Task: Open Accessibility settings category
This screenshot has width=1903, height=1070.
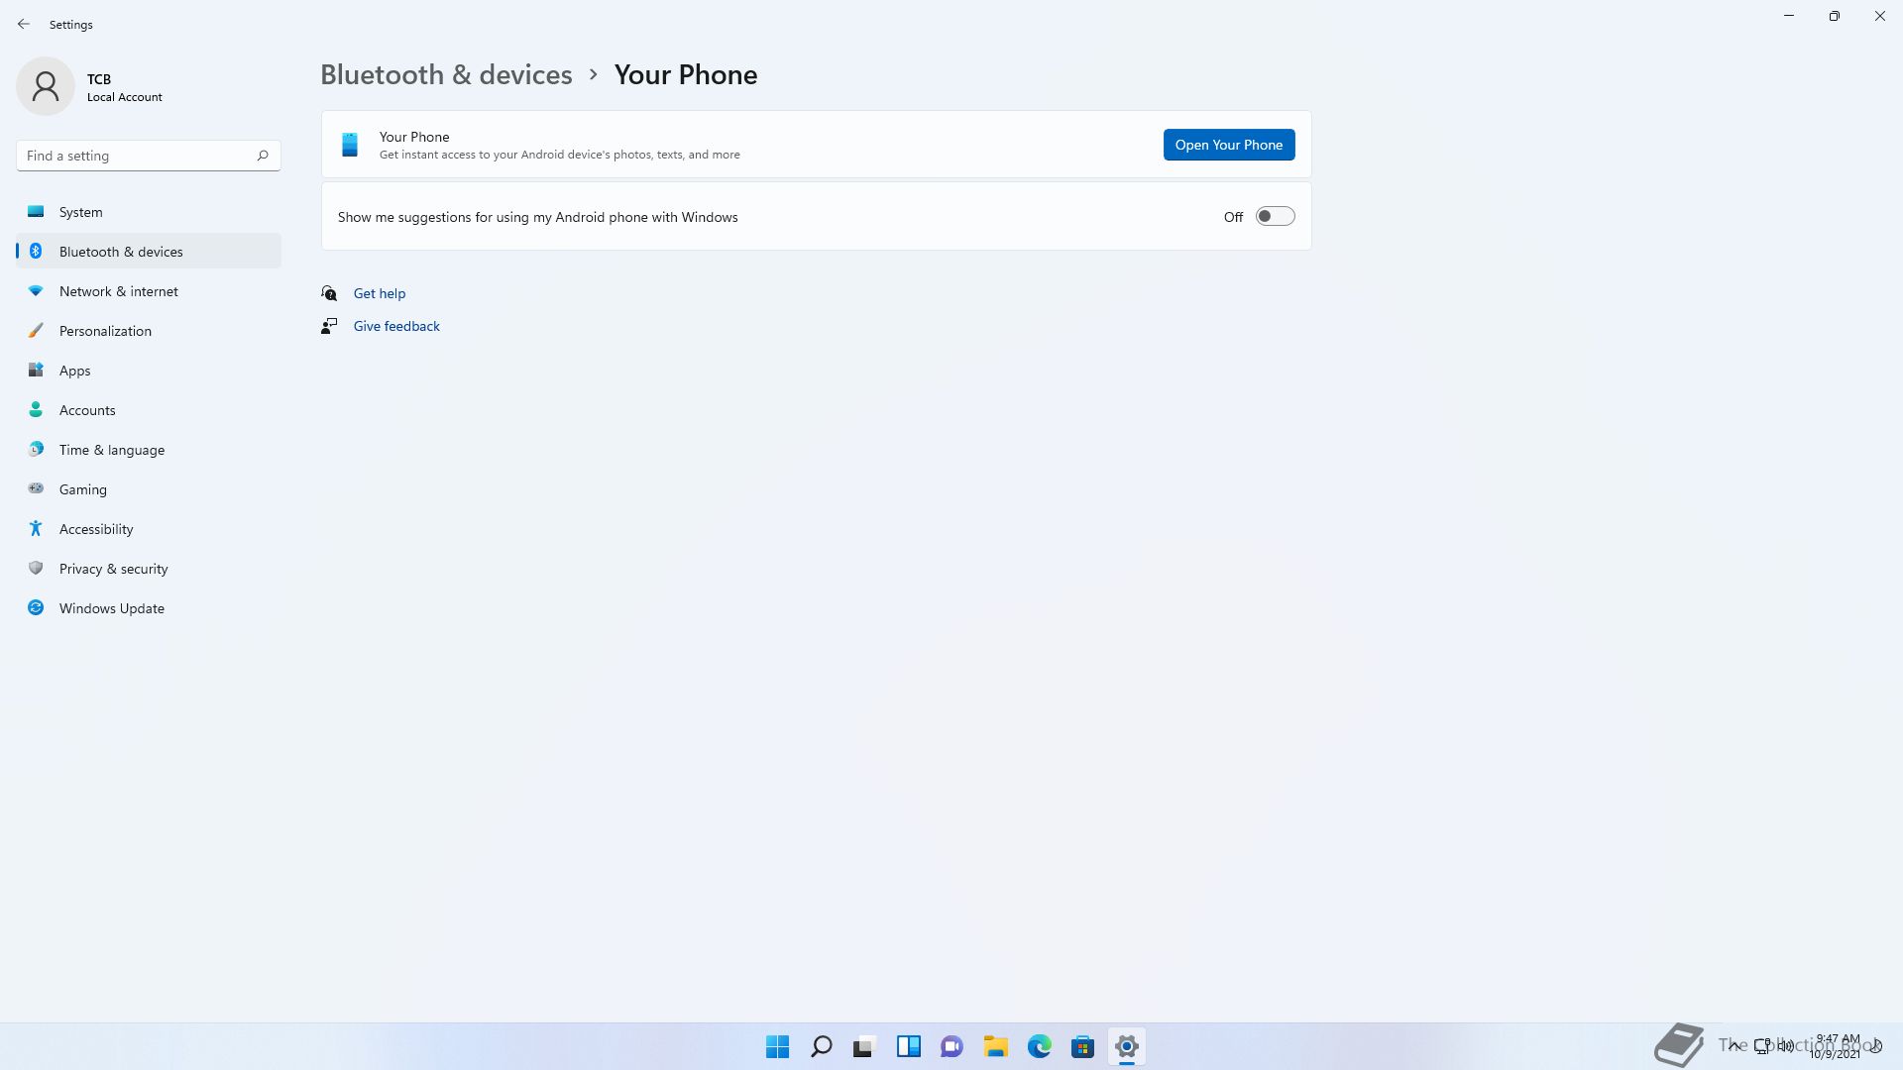Action: click(149, 529)
